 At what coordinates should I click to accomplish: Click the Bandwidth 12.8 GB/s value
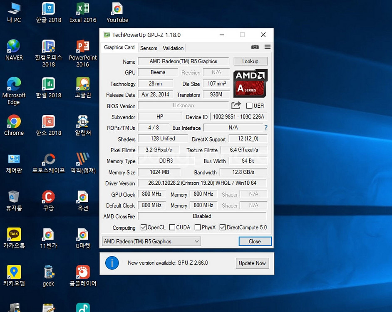tap(243, 172)
